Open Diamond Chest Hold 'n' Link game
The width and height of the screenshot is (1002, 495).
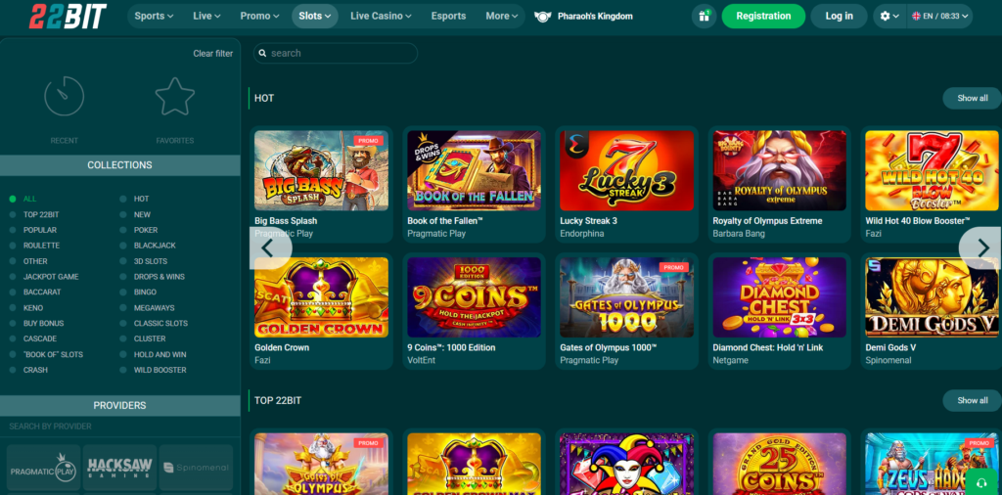780,297
